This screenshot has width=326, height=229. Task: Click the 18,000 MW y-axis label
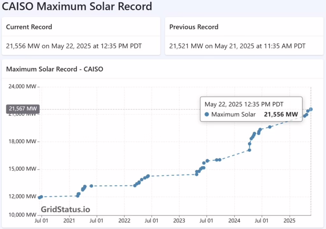[x=21, y=142]
